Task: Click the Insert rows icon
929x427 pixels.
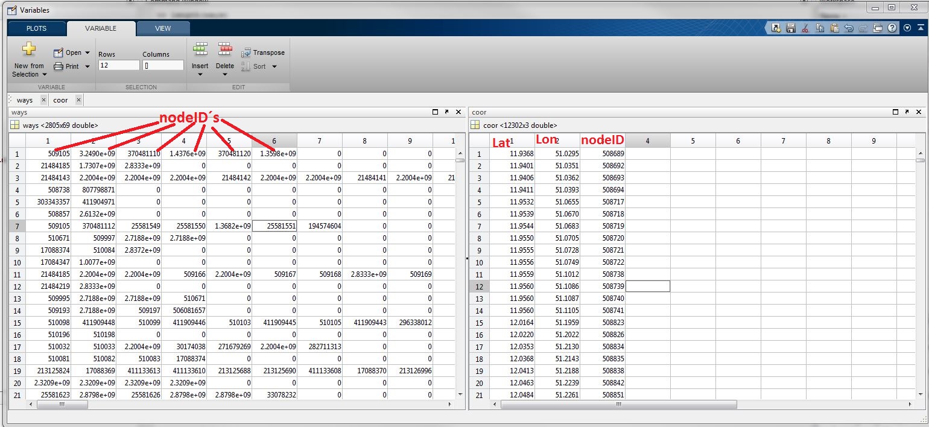Action: click(x=200, y=49)
